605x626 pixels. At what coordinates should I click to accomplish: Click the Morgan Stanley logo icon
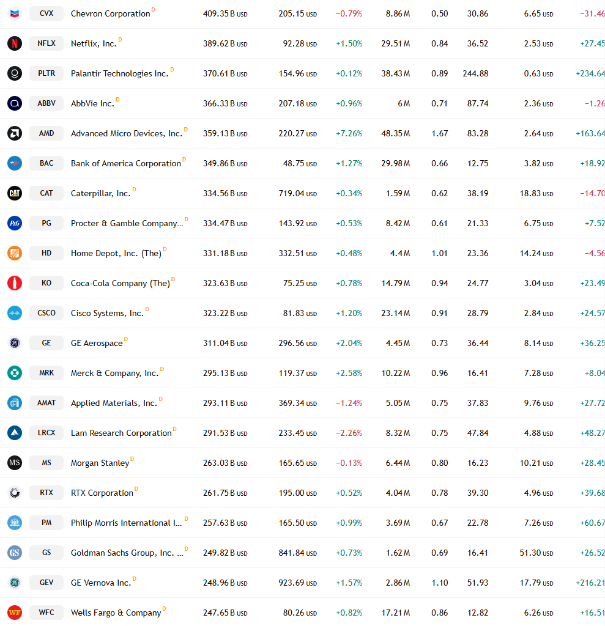click(x=15, y=463)
